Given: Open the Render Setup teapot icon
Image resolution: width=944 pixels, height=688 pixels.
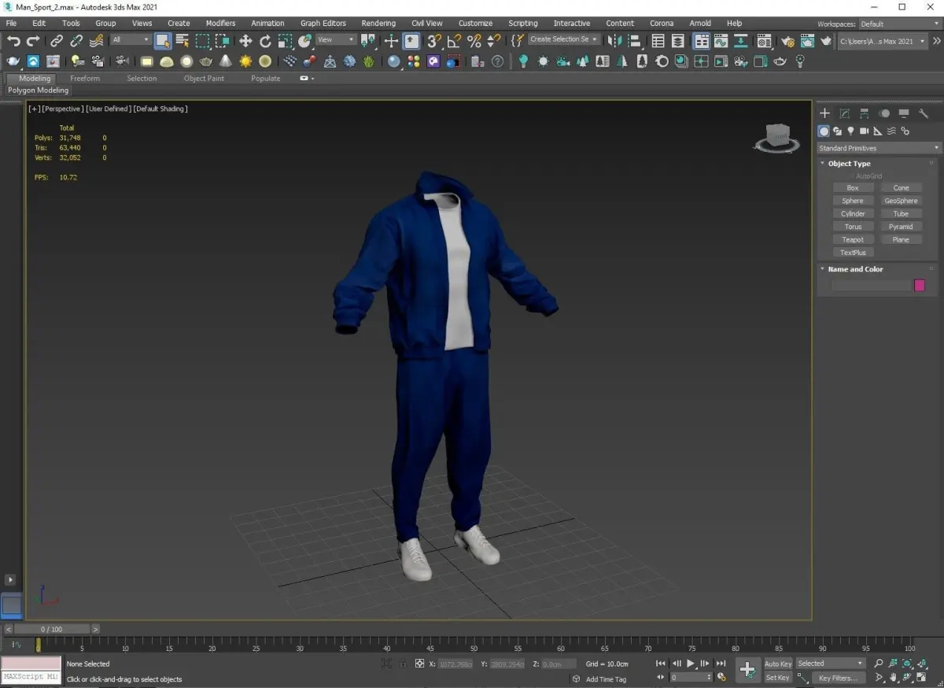Looking at the screenshot, I should click(x=787, y=41).
